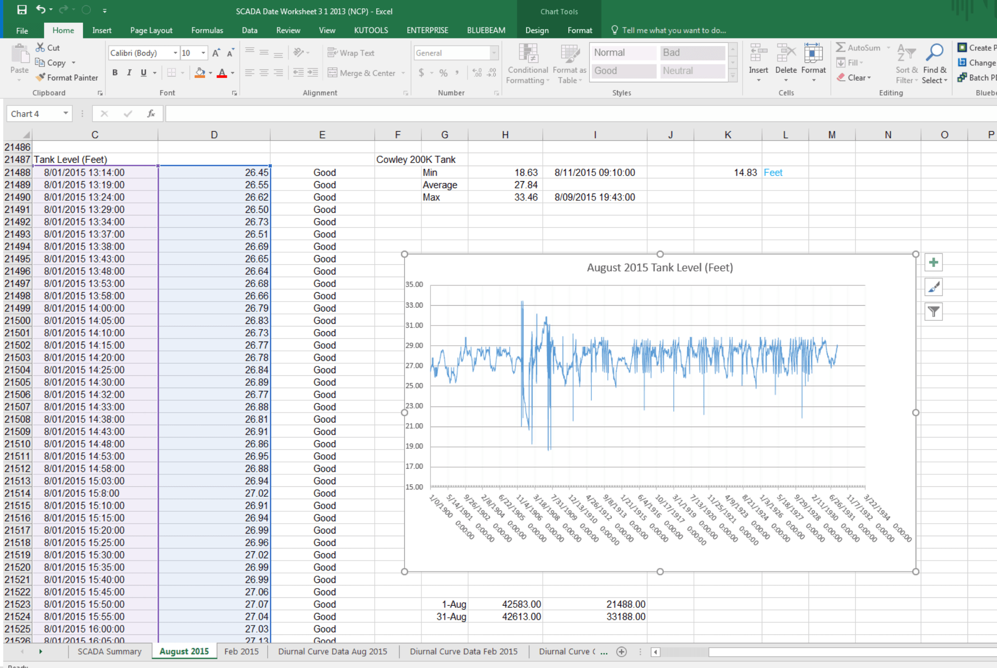Toggle Wrap Text for the cell
The height and width of the screenshot is (668, 997).
[x=351, y=52]
